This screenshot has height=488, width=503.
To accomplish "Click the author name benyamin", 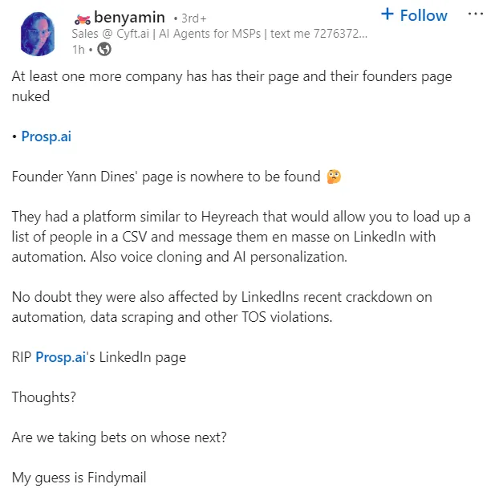I will pos(129,17).
